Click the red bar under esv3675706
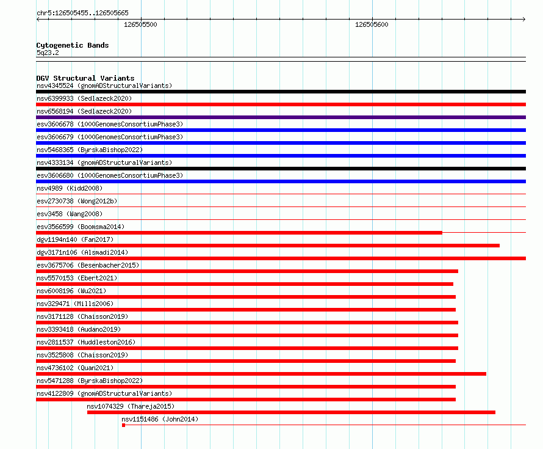Viewport: 543px width, 449px height. click(247, 271)
